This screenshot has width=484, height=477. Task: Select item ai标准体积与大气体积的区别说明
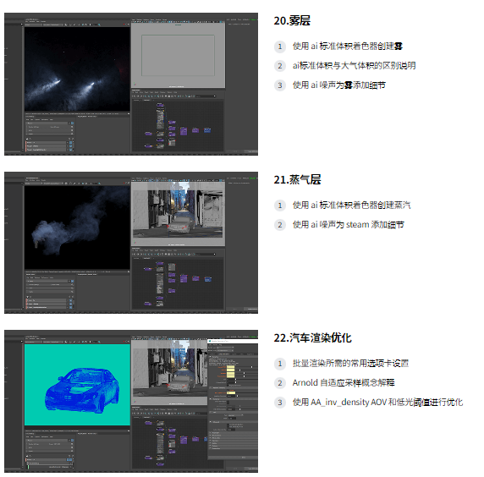(x=354, y=66)
